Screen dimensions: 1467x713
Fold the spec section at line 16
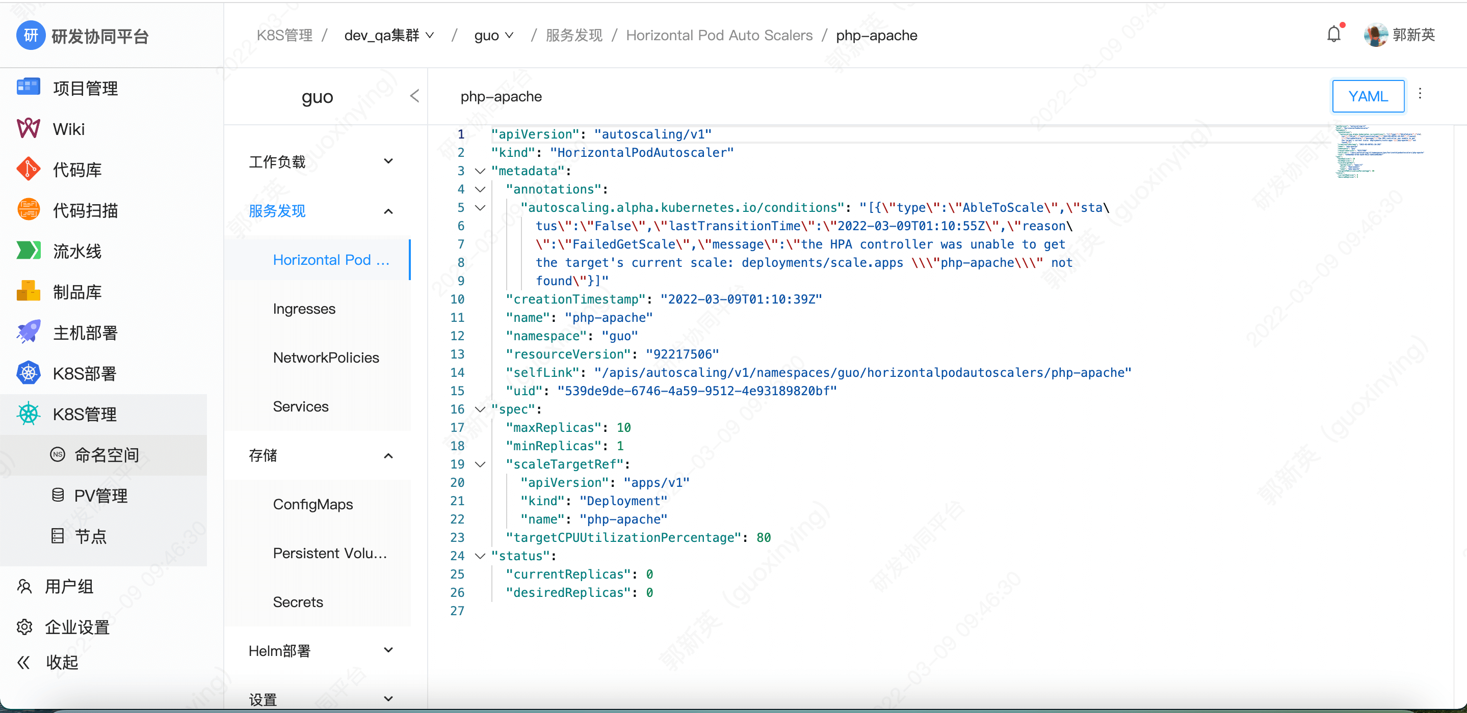(480, 409)
